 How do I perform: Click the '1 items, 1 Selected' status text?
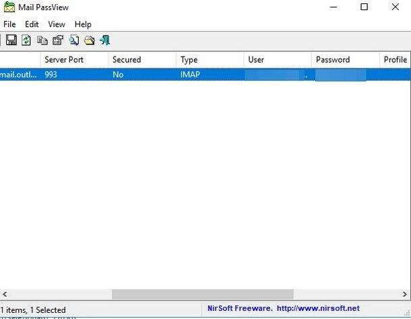tap(33, 310)
